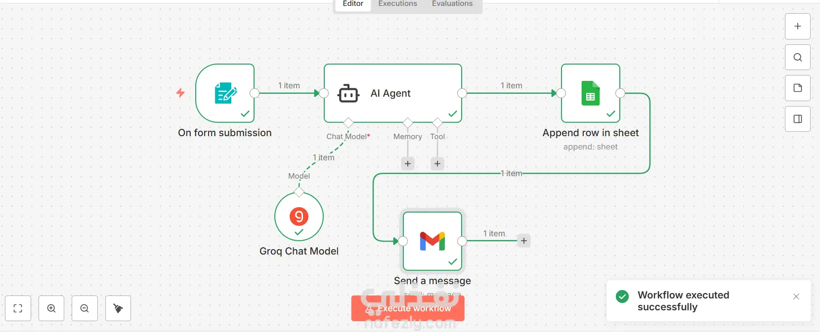Click '1 item' label between form and AI Agent
The image size is (820, 332).
[x=289, y=85]
